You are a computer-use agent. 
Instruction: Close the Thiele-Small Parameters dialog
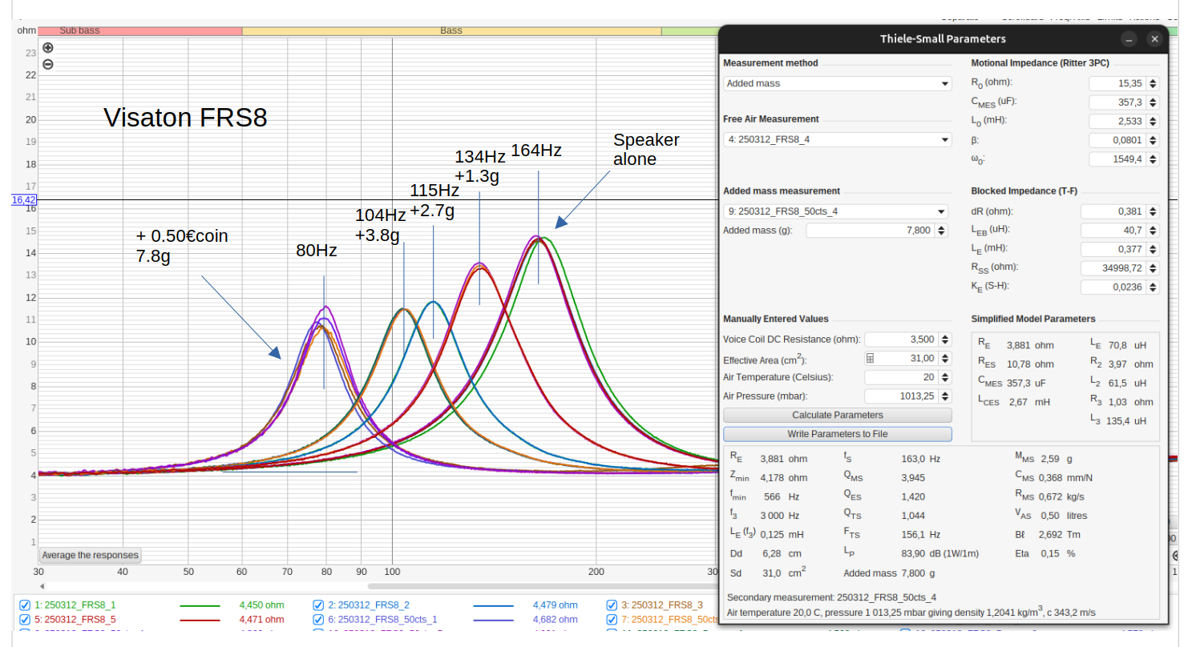click(1154, 38)
